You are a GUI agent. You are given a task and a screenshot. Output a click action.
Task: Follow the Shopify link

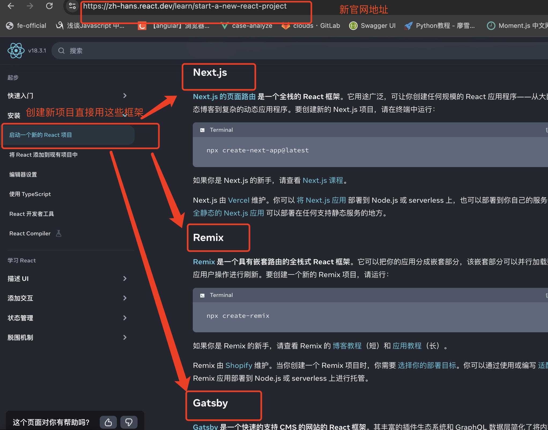tap(239, 365)
